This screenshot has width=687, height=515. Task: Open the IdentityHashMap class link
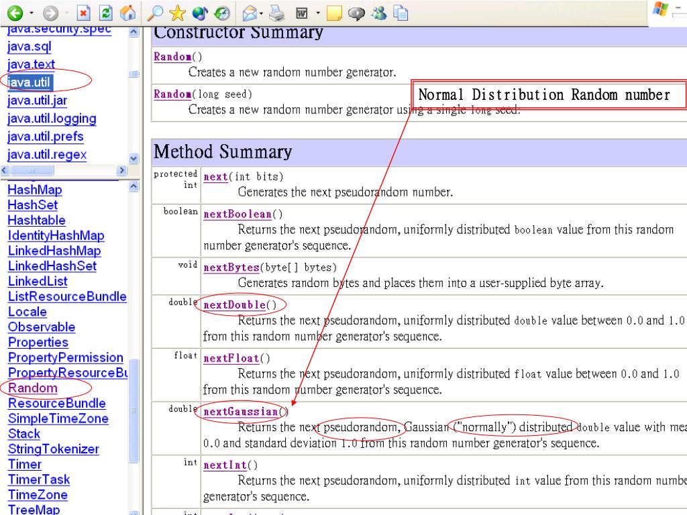[56, 235]
